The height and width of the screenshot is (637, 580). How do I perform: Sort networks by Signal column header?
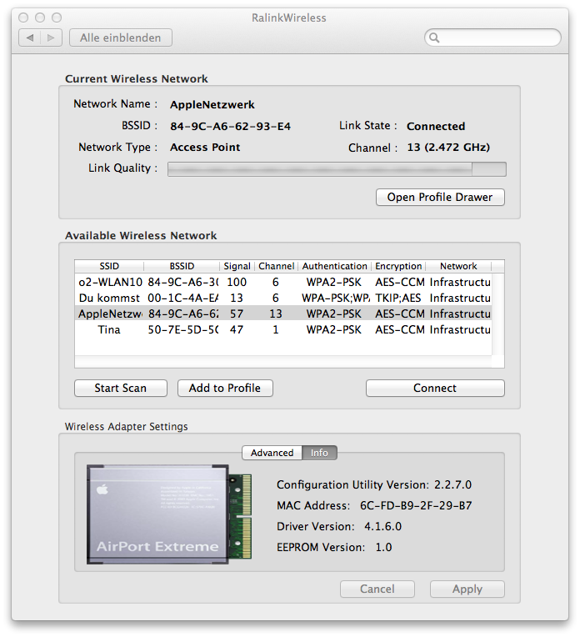coord(237,266)
